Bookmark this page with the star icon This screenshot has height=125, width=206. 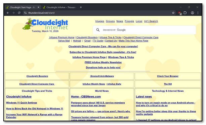click(x=173, y=13)
